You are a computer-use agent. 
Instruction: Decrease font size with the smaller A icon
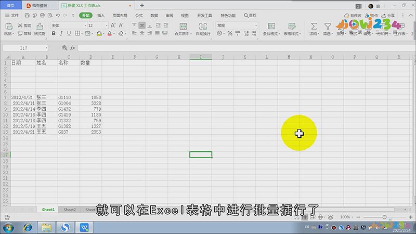pyautogui.click(x=121, y=25)
